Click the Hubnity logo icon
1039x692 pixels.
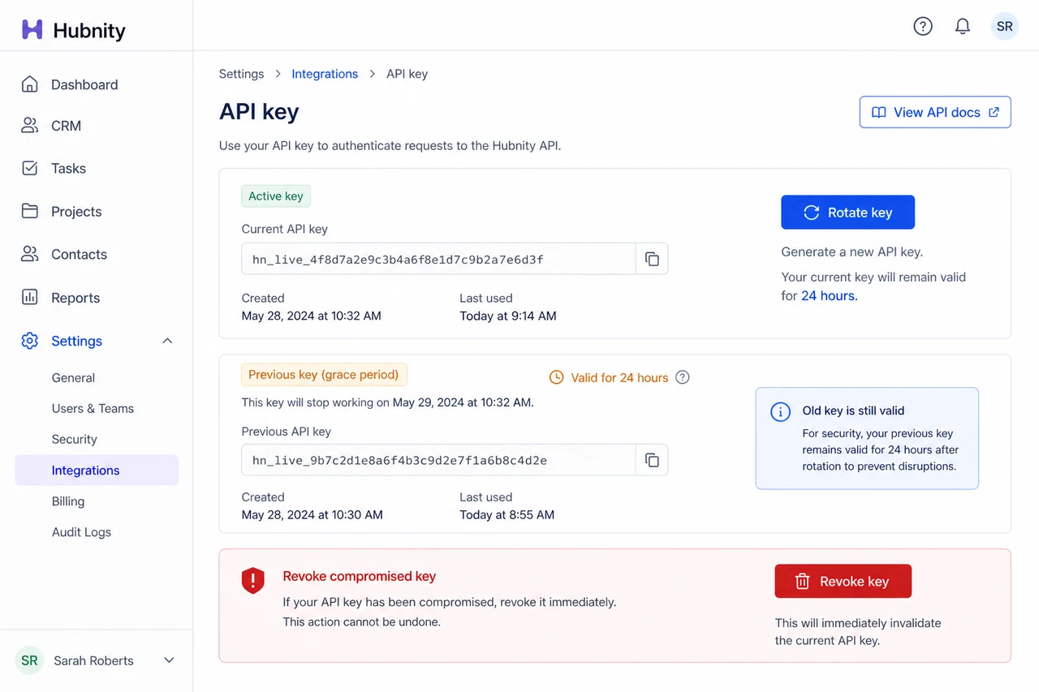[32, 30]
